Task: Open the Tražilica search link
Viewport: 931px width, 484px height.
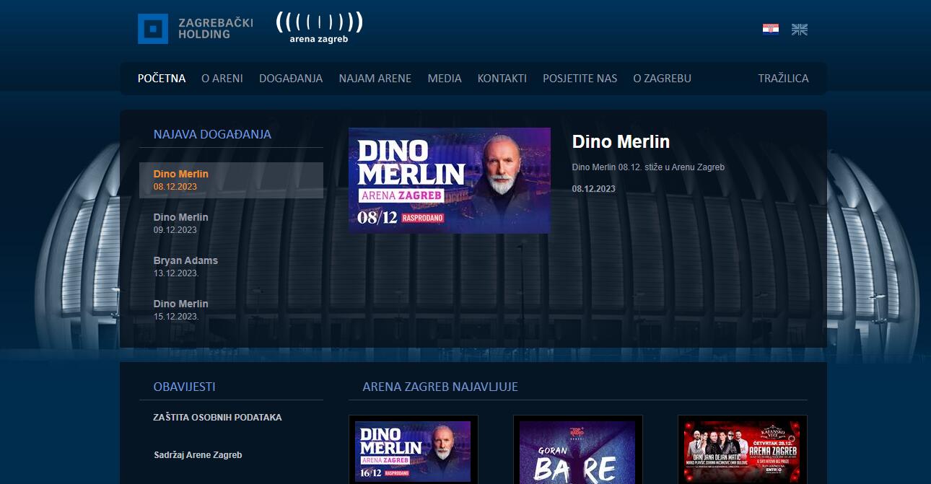Action: [784, 79]
